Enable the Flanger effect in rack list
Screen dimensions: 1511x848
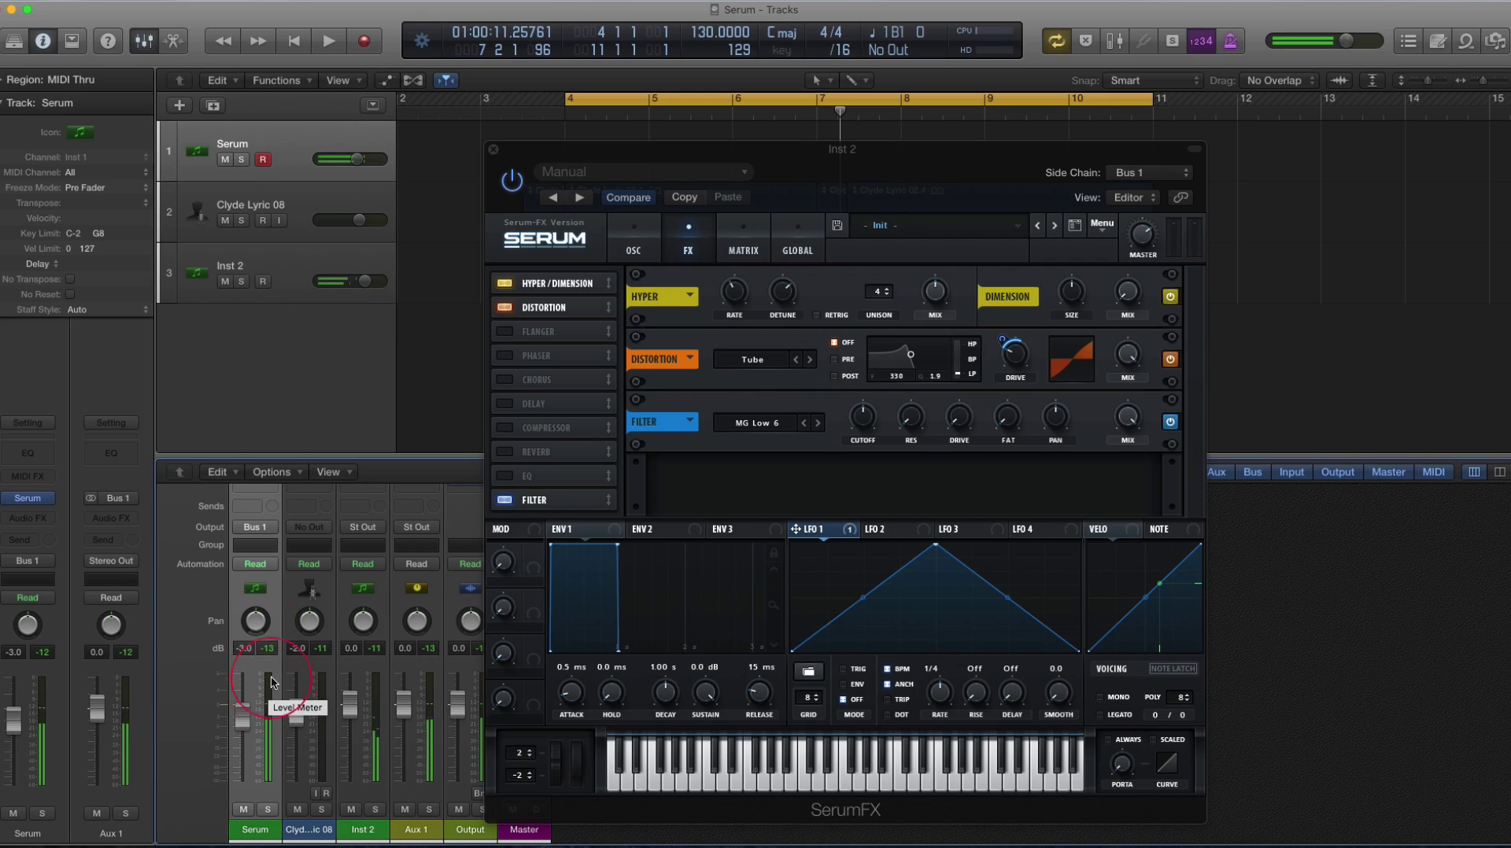pyautogui.click(x=505, y=331)
